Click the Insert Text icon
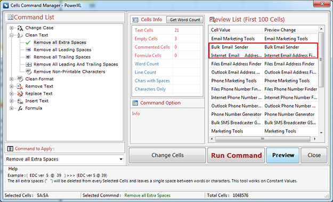 (x=20, y=101)
